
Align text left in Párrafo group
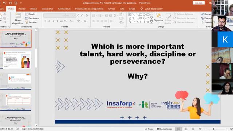[x=94, y=21]
